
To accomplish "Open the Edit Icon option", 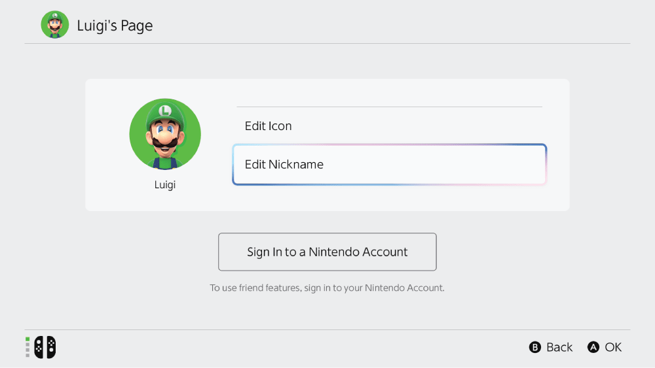I will [269, 126].
